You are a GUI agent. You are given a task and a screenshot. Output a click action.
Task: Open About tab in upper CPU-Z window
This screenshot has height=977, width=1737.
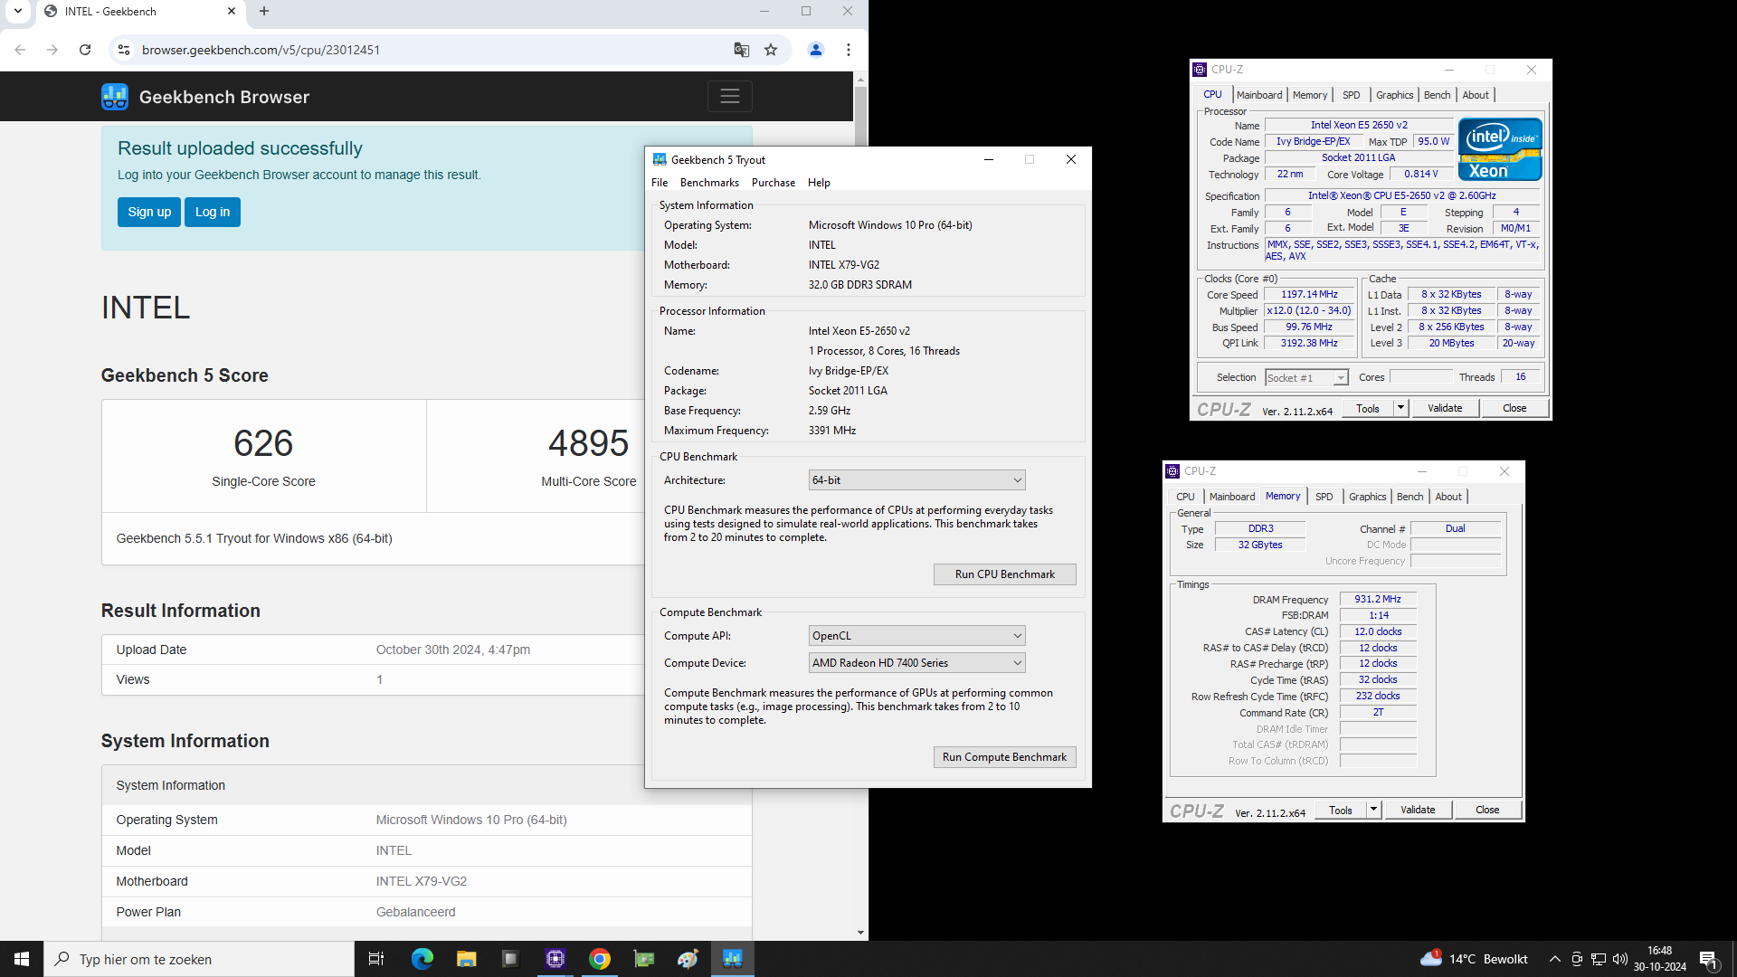1476,95
